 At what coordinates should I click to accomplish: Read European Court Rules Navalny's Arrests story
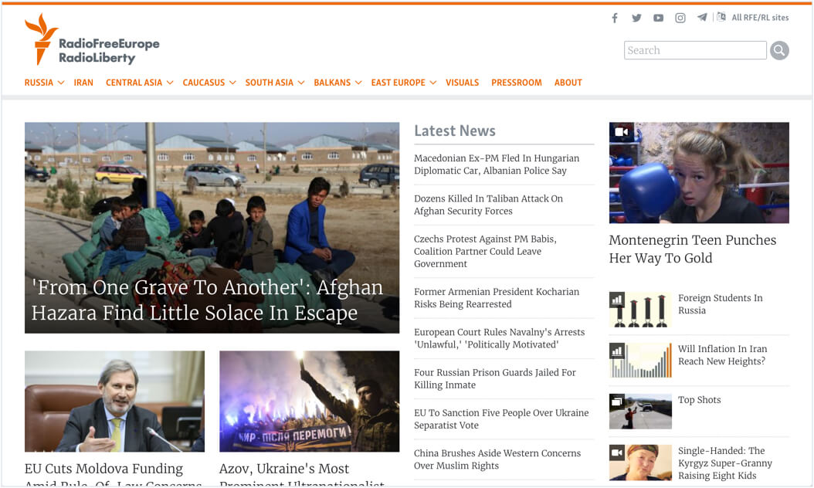[x=499, y=338]
